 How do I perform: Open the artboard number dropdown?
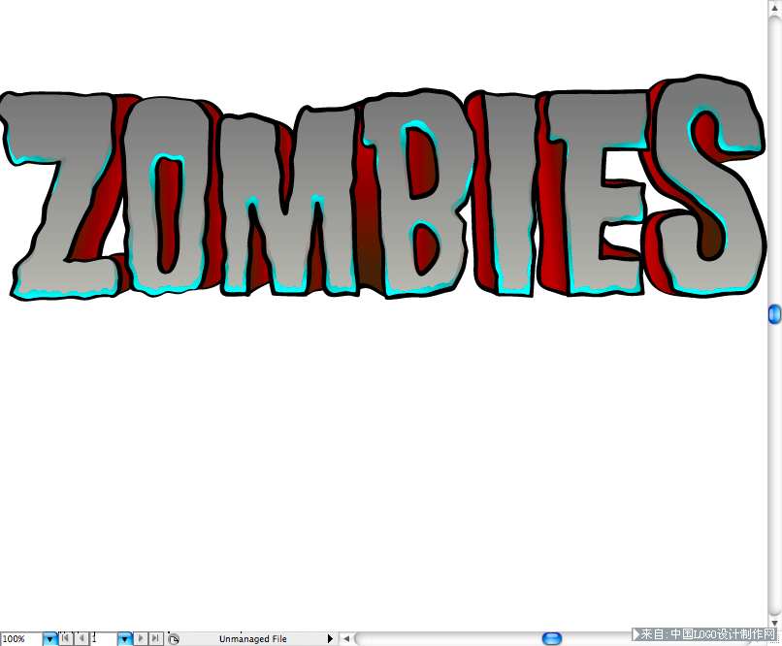point(125,638)
